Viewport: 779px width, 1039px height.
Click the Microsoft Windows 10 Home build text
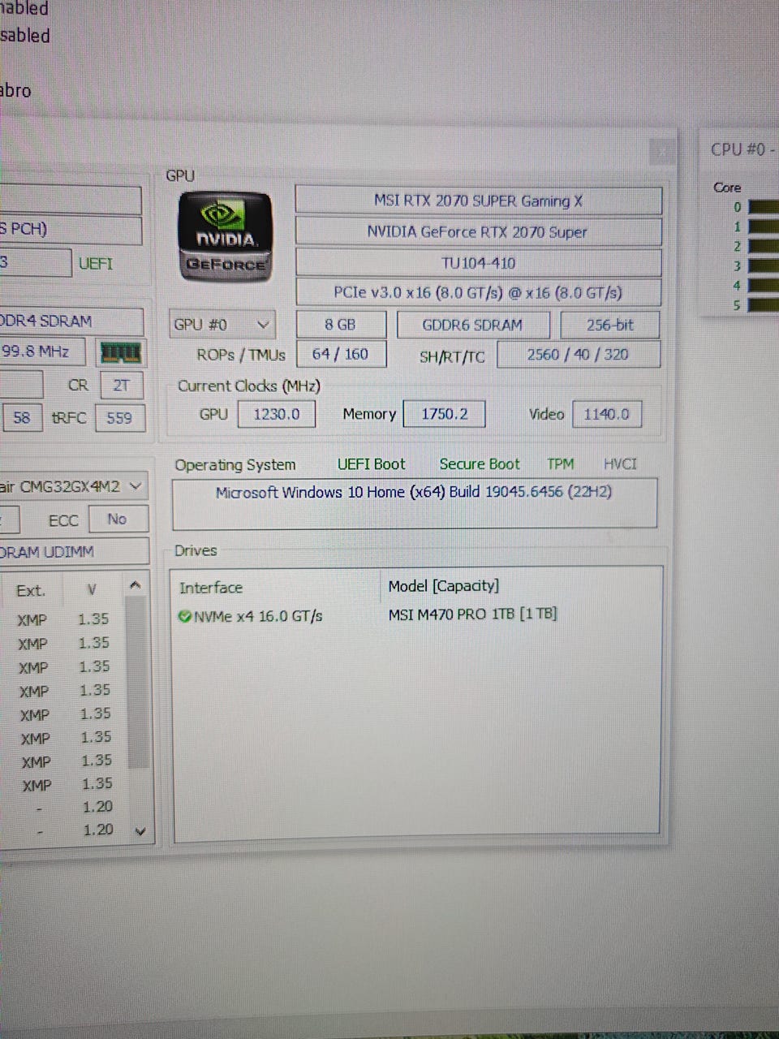click(414, 492)
